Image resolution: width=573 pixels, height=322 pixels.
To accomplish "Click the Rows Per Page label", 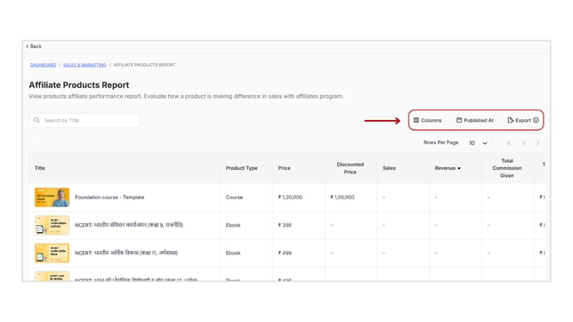I will (x=440, y=142).
